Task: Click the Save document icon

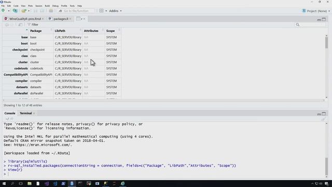Action: pos(35,10)
